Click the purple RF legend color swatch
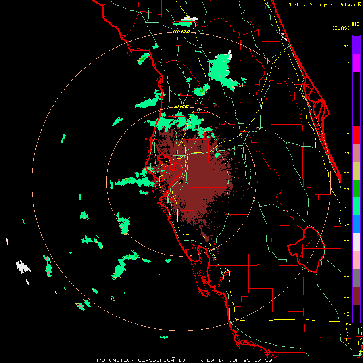363x363 pixels. coord(356,45)
